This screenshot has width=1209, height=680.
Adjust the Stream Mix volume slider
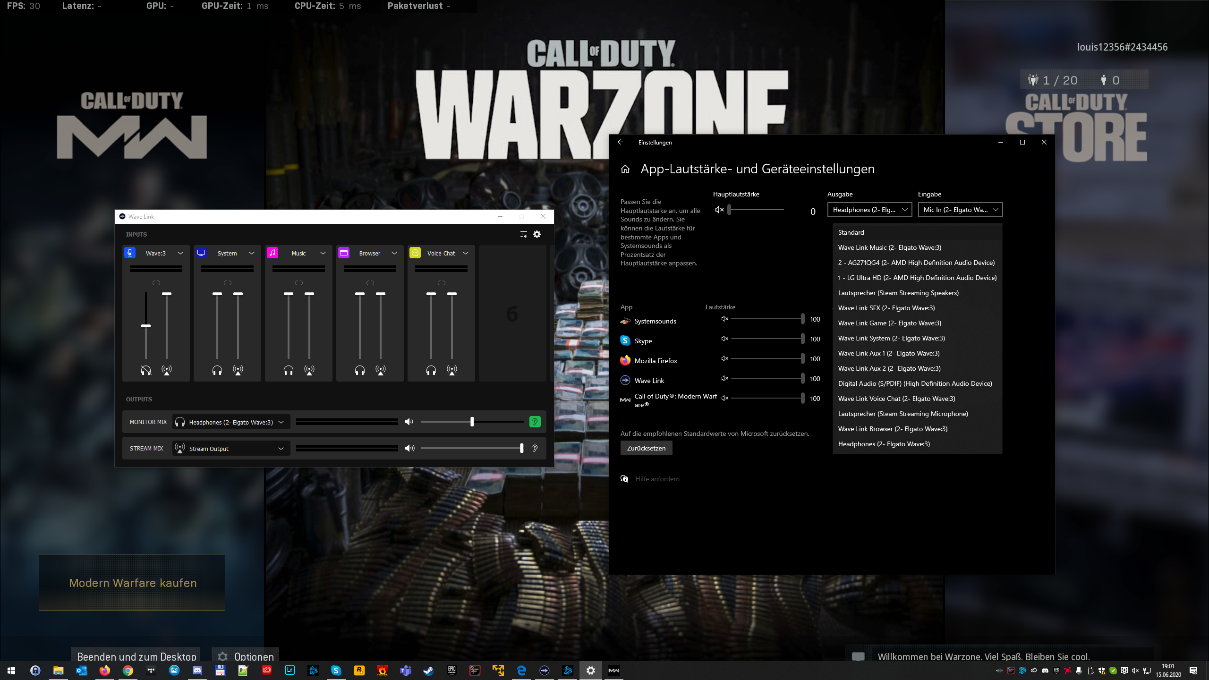[472, 449]
